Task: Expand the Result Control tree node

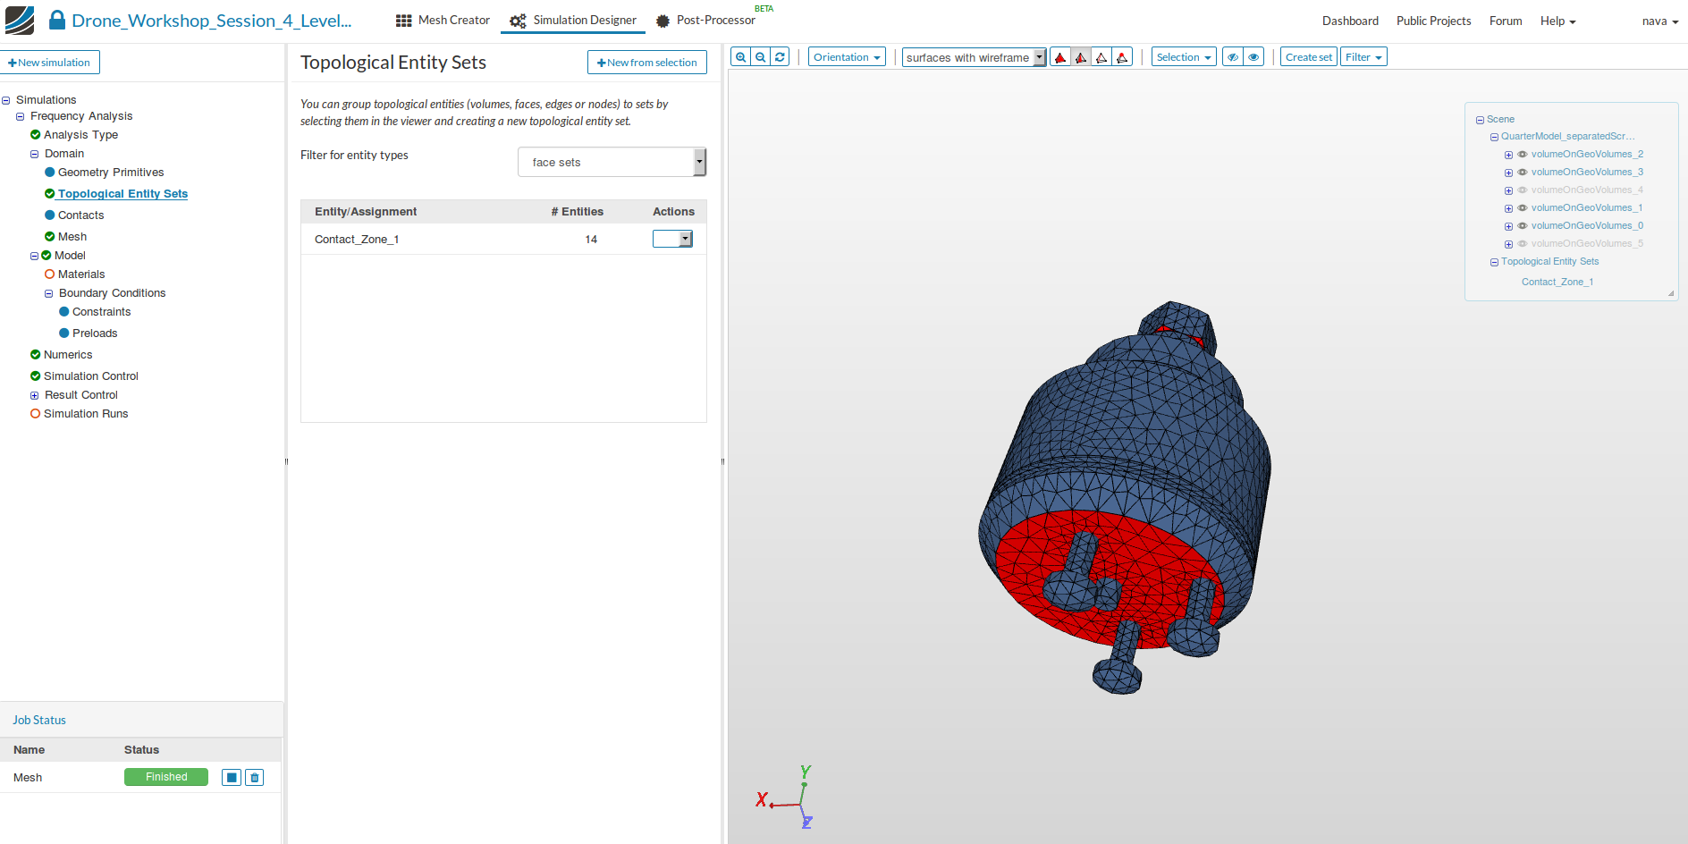Action: [35, 395]
